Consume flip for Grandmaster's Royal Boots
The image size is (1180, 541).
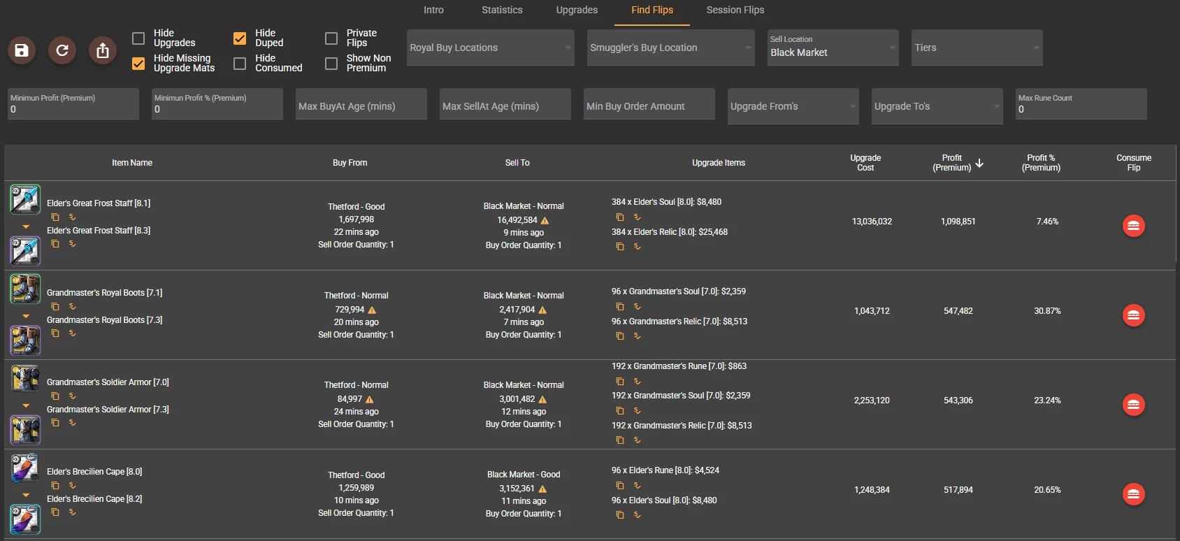(x=1133, y=315)
